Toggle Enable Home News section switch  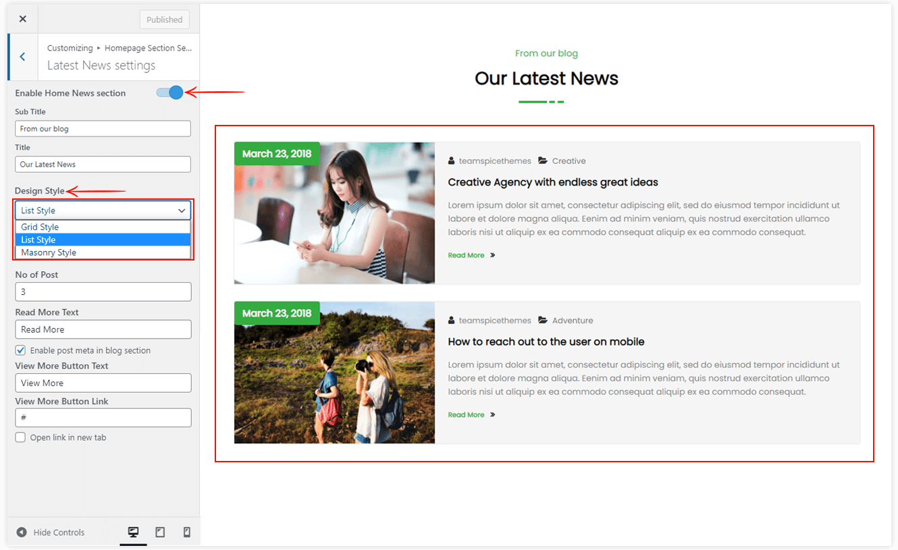[170, 92]
